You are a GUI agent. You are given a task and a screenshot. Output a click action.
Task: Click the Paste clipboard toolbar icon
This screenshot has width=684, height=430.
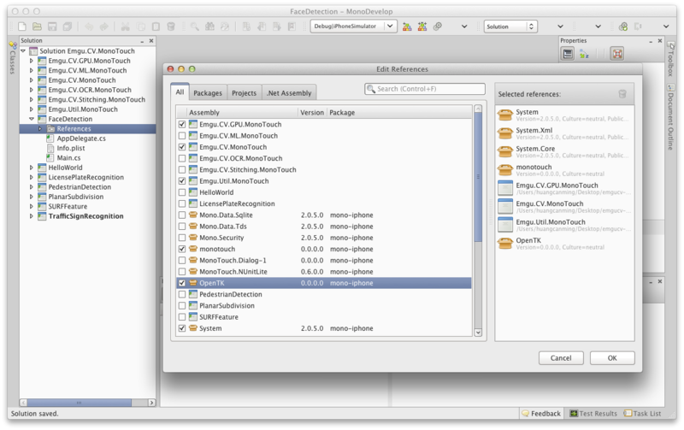156,27
